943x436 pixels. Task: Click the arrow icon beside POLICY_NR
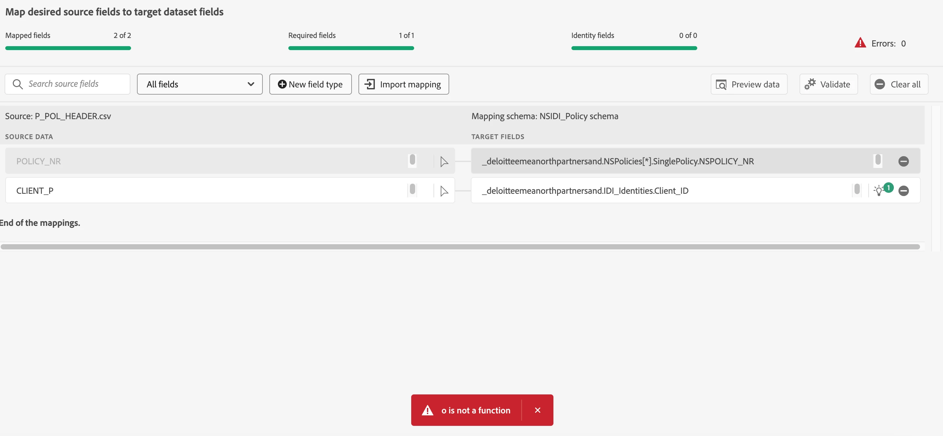444,161
